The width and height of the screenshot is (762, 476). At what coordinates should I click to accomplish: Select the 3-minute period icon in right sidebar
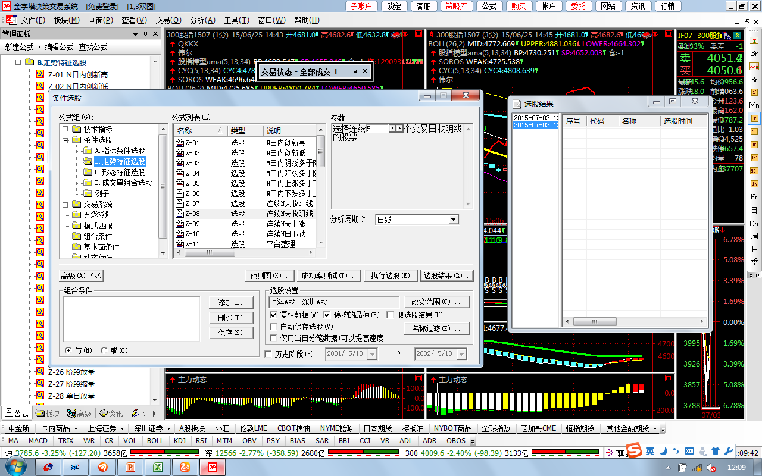pyautogui.click(x=754, y=118)
